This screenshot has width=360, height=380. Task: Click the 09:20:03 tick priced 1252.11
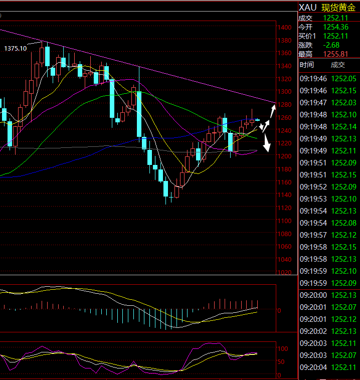tap(328, 343)
